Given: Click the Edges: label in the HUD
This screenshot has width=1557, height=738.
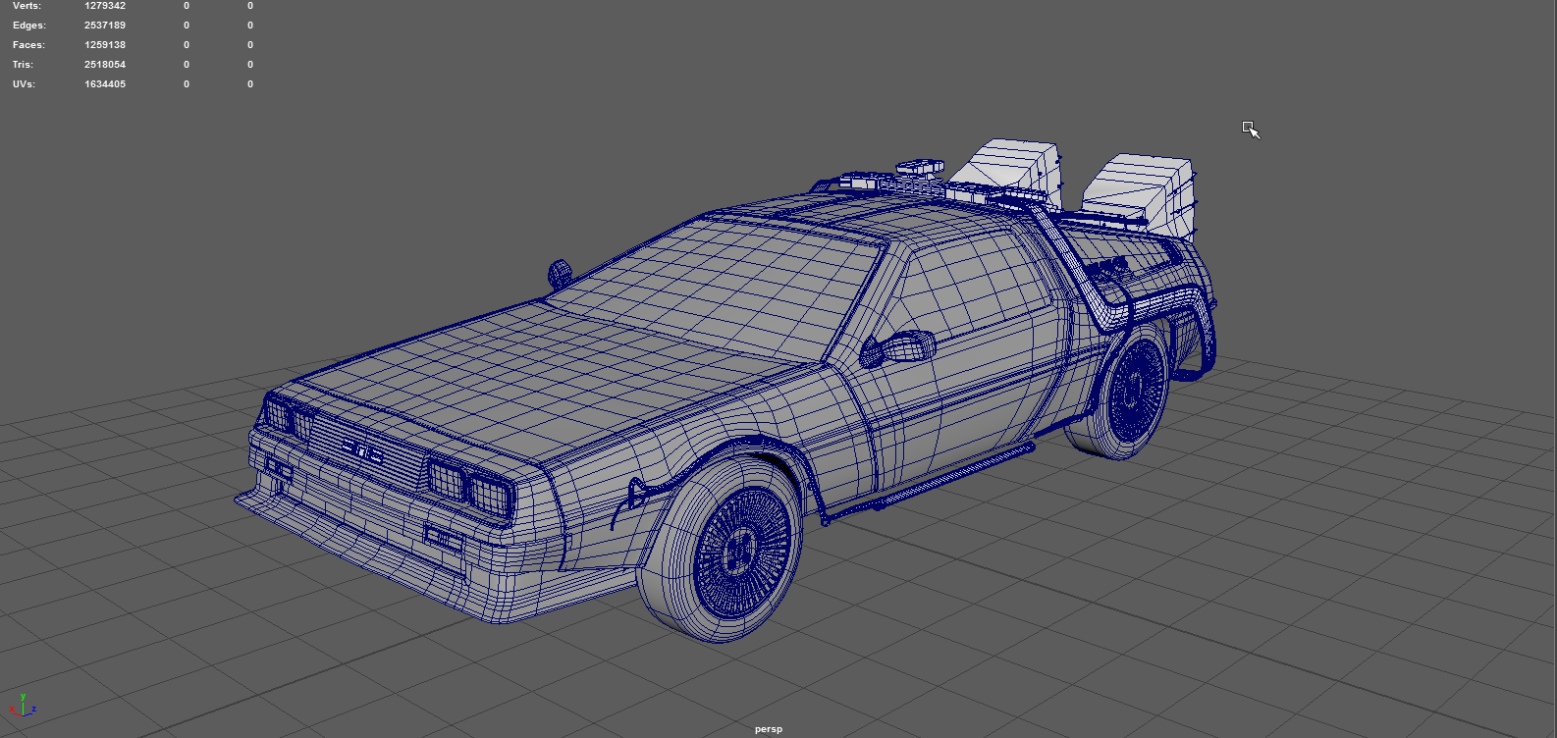Looking at the screenshot, I should point(29,26).
